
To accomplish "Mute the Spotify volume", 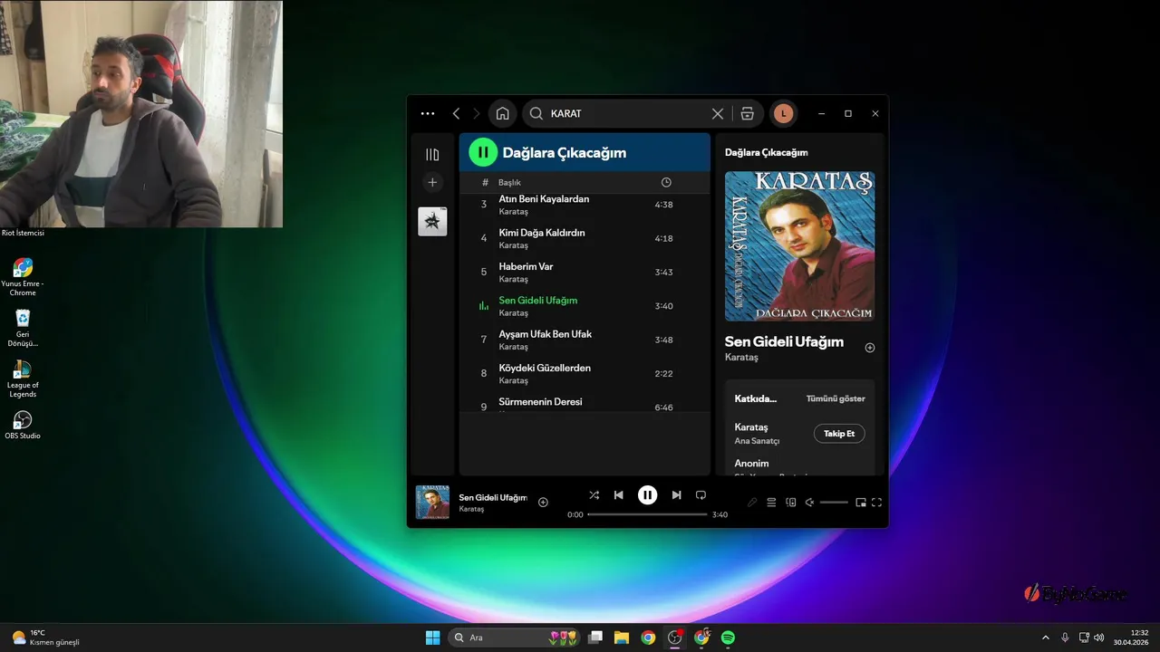I will (809, 503).
